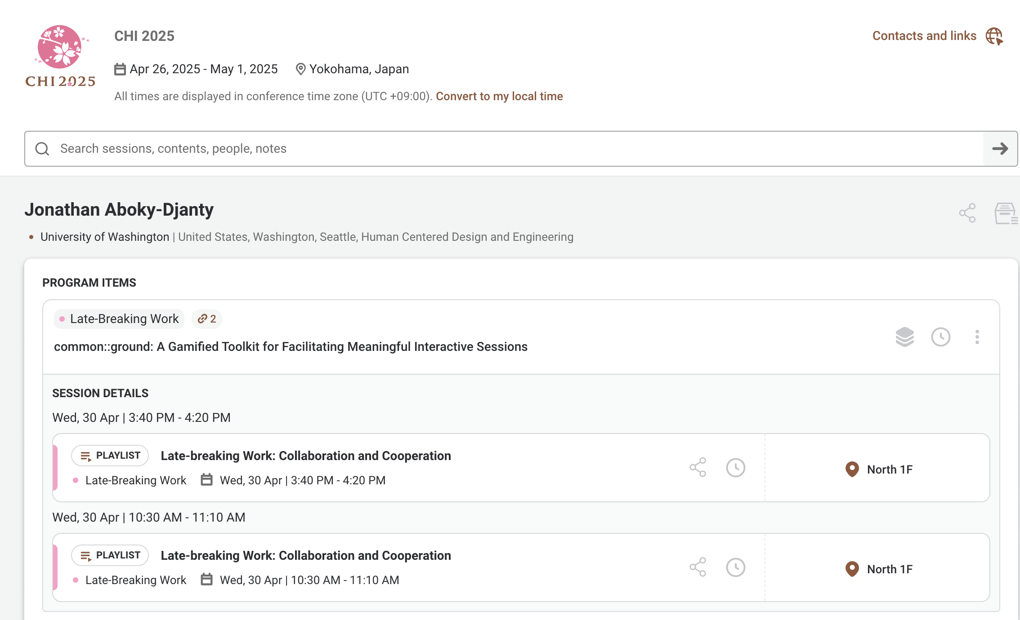Click the stacked layers icon on paper row
The image size is (1020, 620).
coord(904,337)
